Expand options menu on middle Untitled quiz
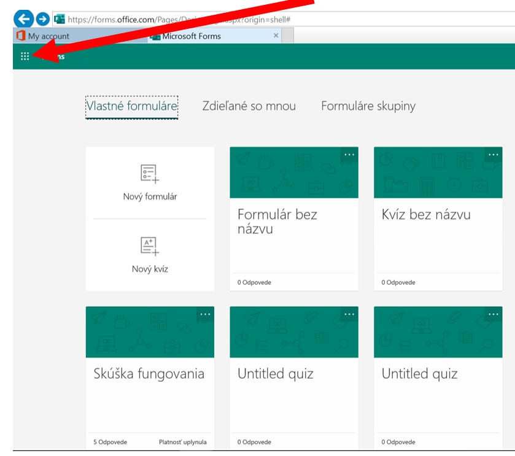515x456 pixels. [x=349, y=314]
